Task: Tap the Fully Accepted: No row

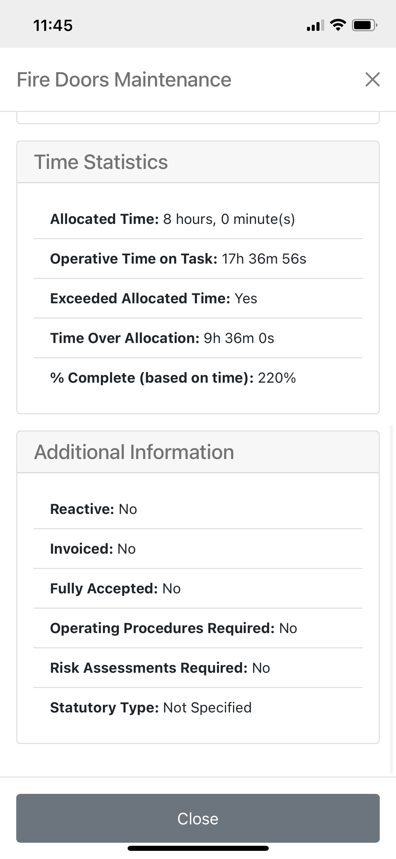Action: pos(115,588)
